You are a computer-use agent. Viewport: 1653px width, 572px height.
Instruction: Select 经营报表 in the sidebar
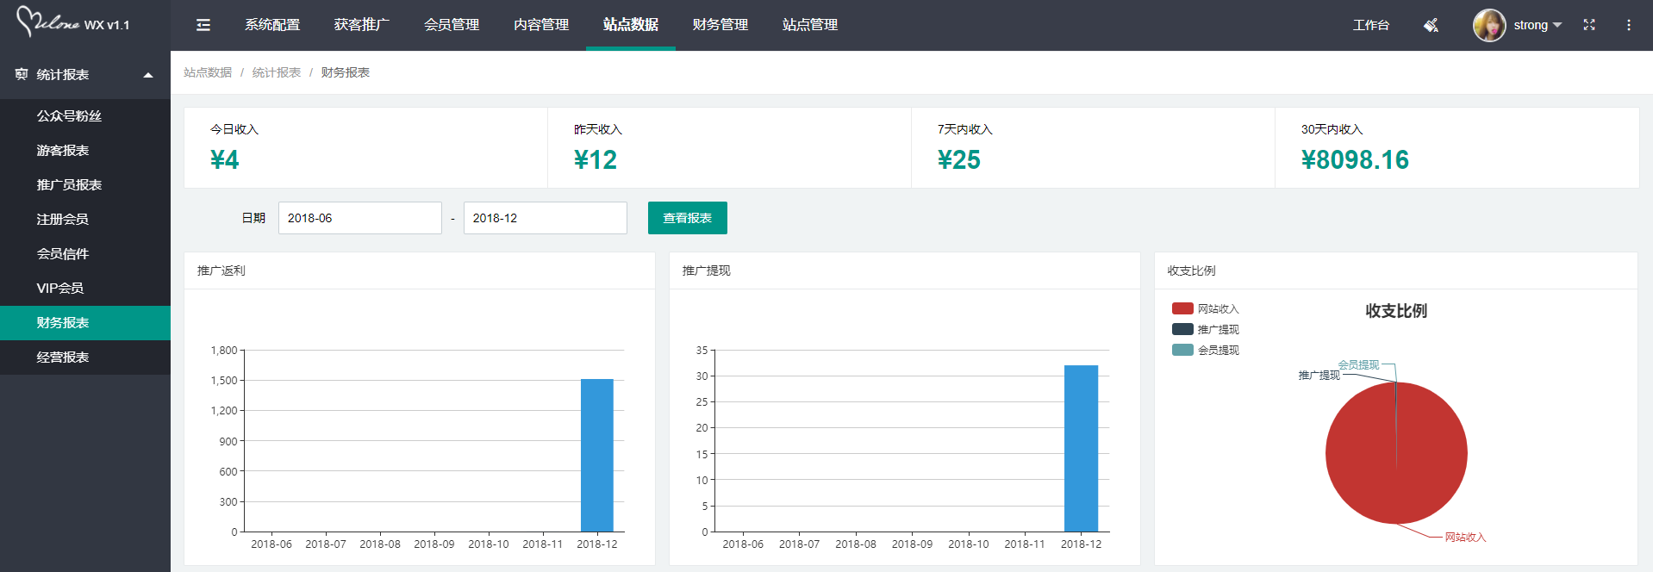click(x=63, y=357)
